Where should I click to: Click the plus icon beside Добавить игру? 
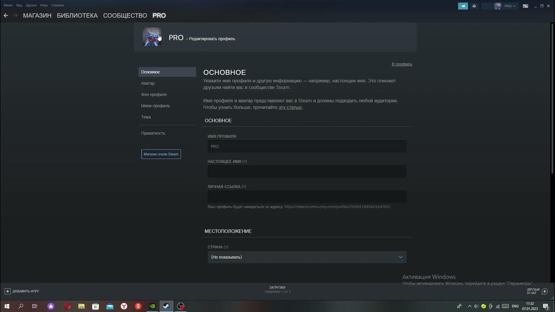7,291
